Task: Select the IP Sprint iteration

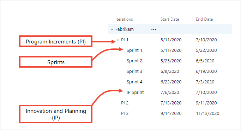Action: [x=135, y=93]
